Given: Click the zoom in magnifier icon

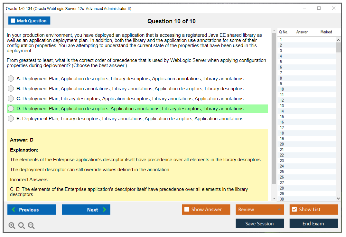Looking at the screenshot, I should click(x=12, y=225).
